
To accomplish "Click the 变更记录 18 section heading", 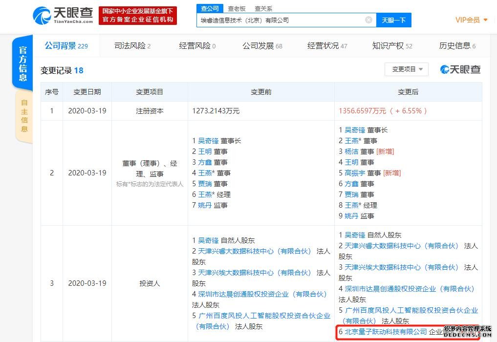I will 62,70.
